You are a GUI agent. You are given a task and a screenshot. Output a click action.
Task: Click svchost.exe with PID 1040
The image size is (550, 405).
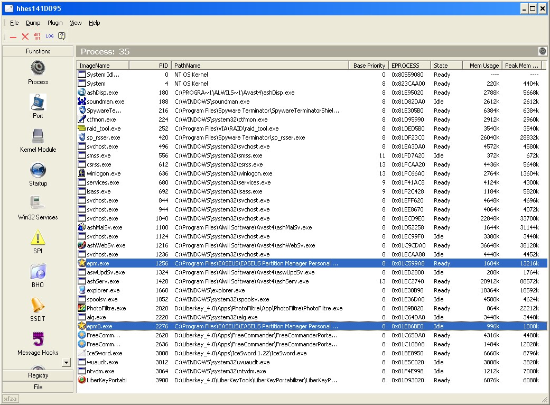312,218
